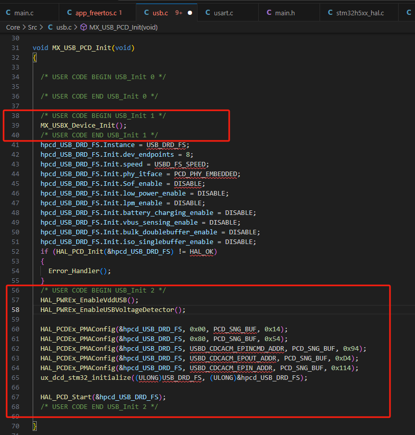The height and width of the screenshot is (435, 415).
Task: Click unsaved dot on usb.c tab
Action: pos(190,13)
